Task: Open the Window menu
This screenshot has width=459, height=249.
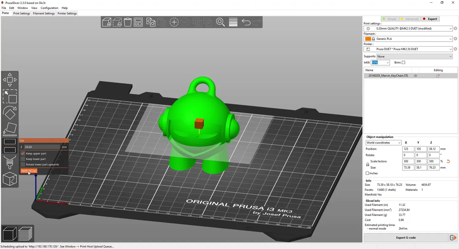Action: [x=23, y=8]
